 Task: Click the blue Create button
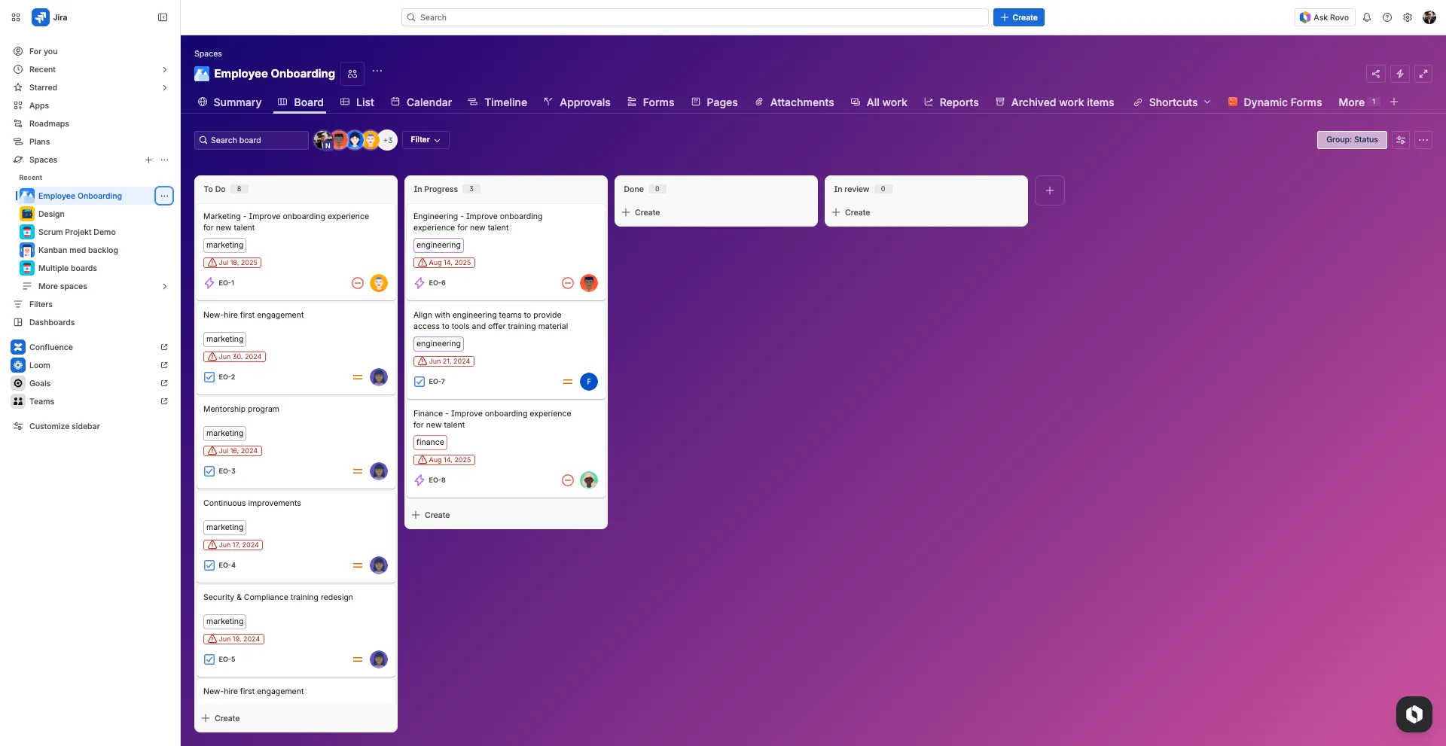pos(1018,17)
